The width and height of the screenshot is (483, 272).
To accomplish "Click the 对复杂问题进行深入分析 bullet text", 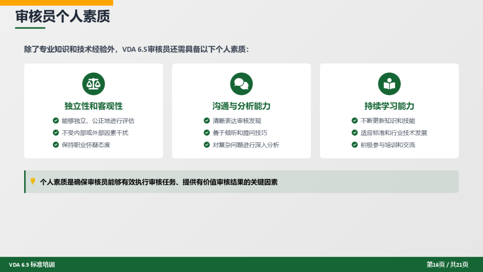I will (x=246, y=145).
